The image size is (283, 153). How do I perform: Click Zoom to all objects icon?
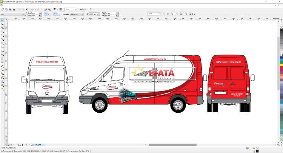(181, 14)
